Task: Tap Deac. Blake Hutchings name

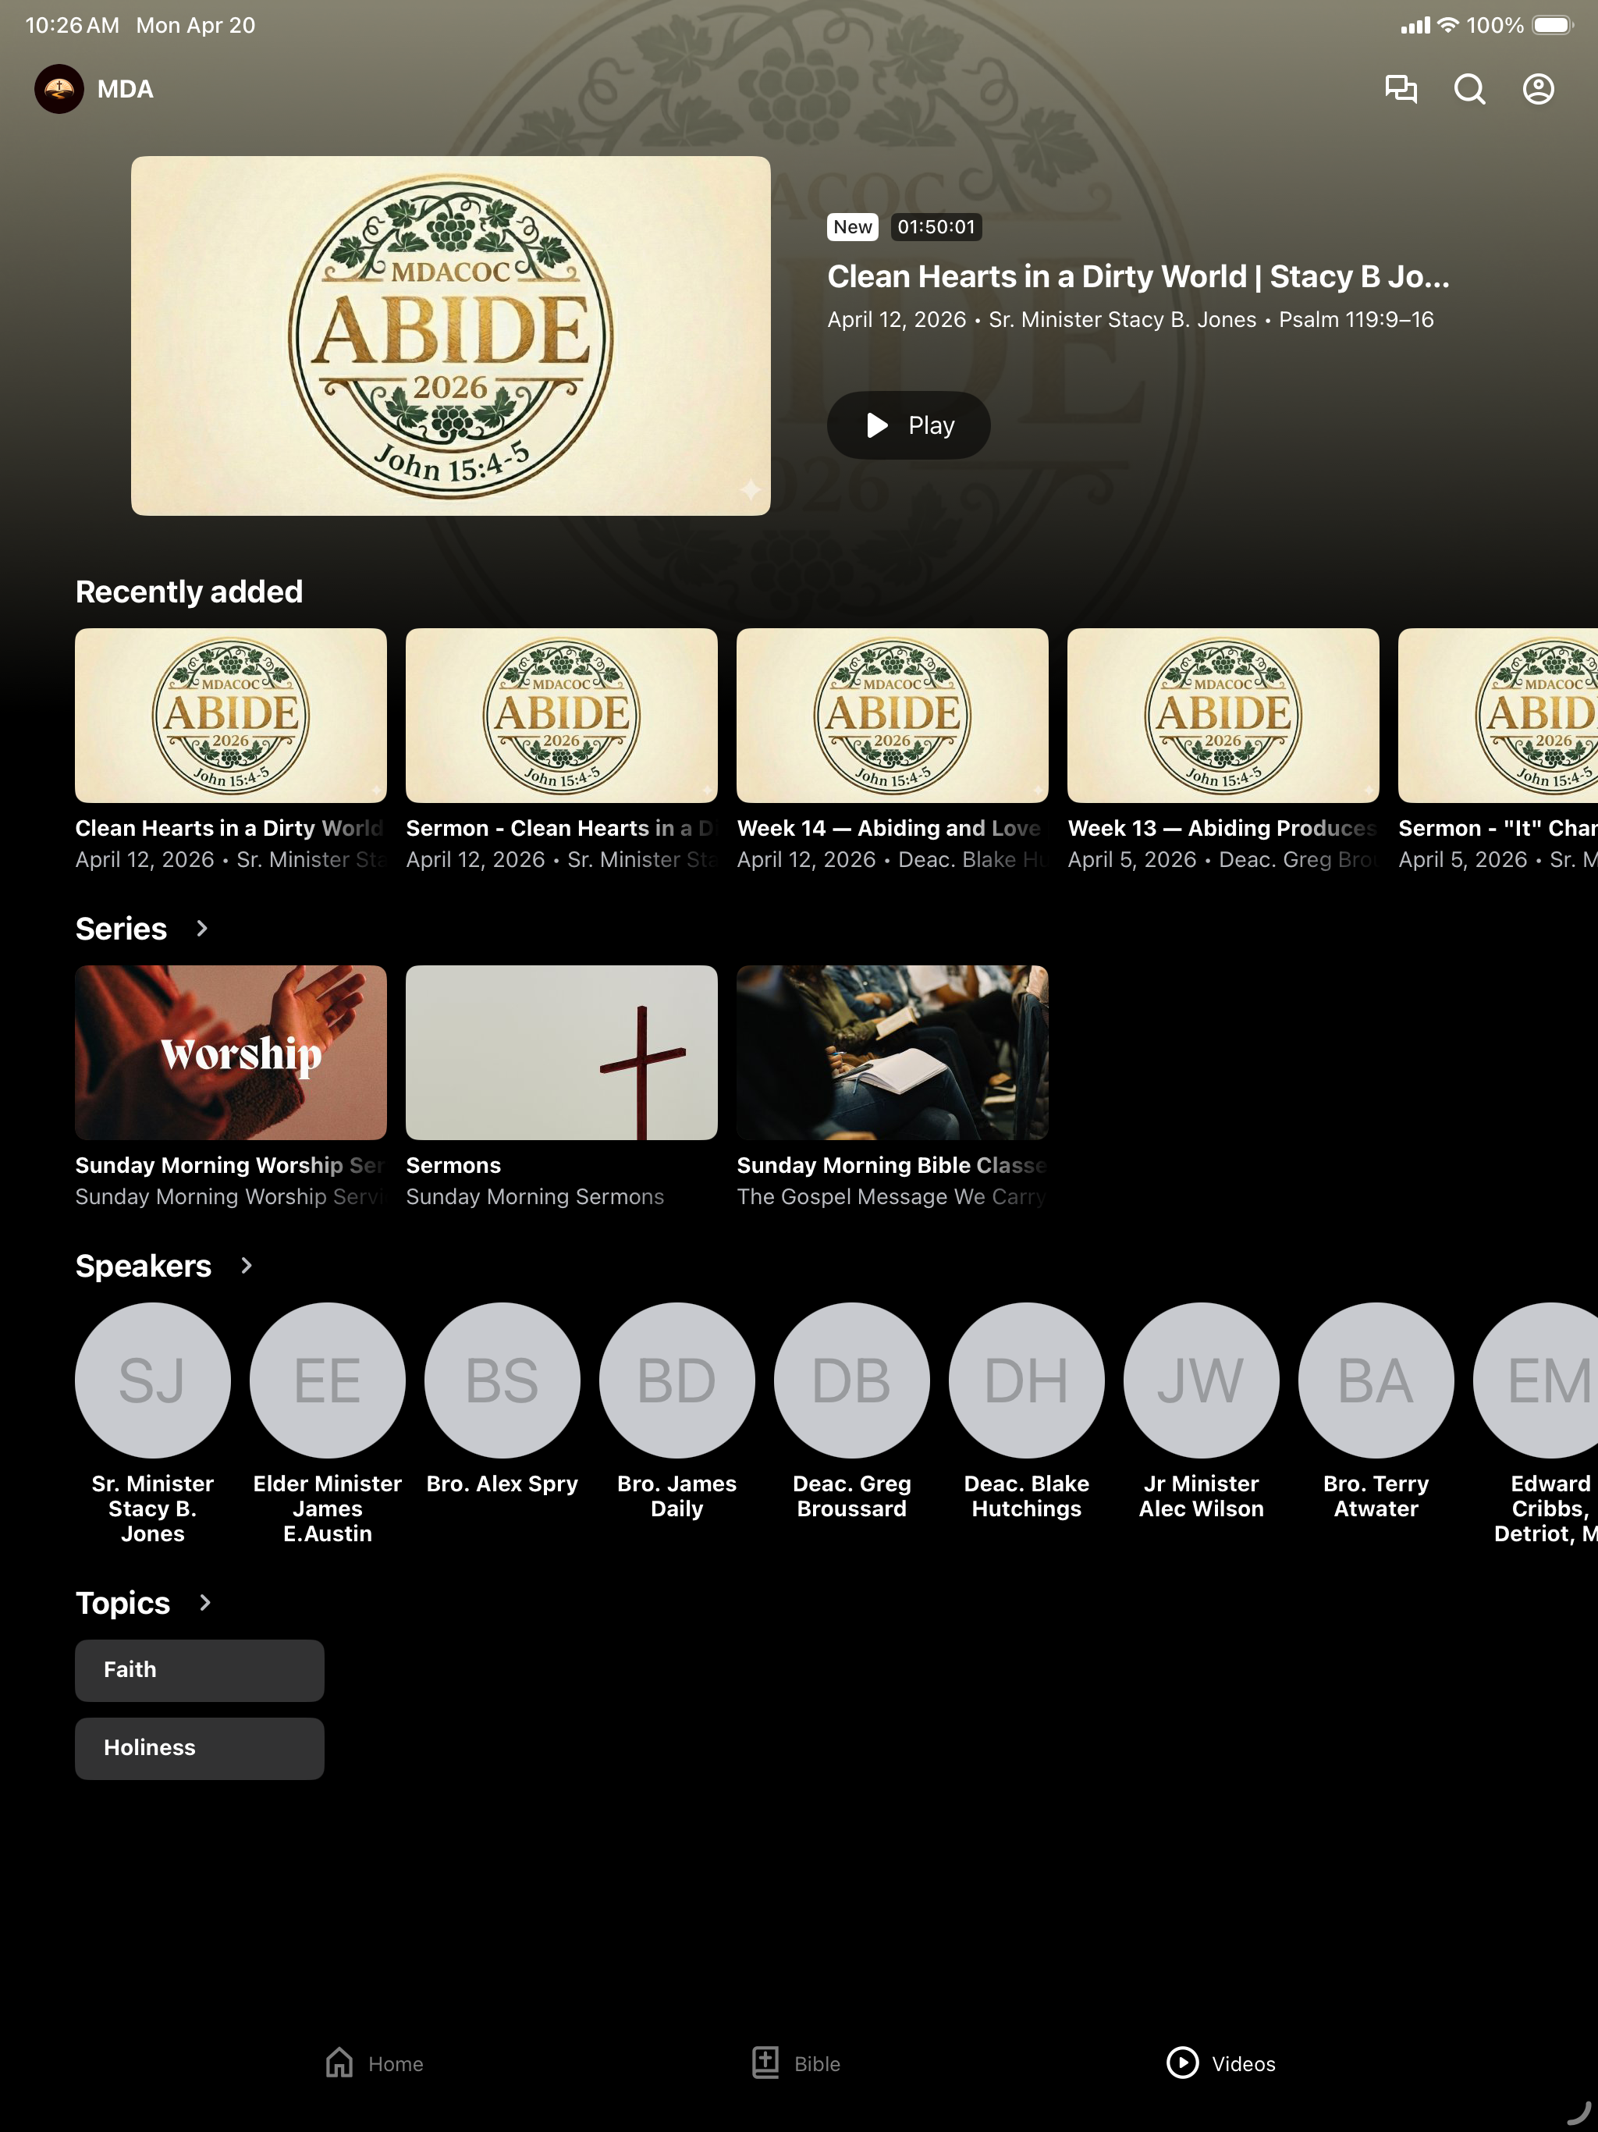Action: (1027, 1497)
